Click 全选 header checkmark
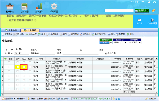The image size is (159, 101). [5, 59]
